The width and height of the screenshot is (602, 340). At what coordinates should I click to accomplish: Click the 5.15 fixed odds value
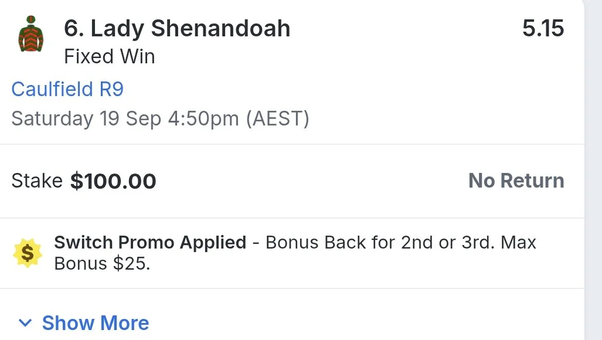point(543,28)
